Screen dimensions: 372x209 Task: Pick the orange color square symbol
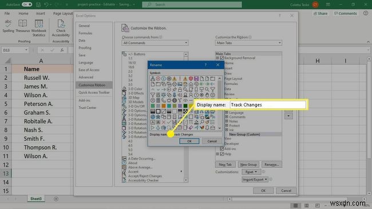[x=164, y=106]
